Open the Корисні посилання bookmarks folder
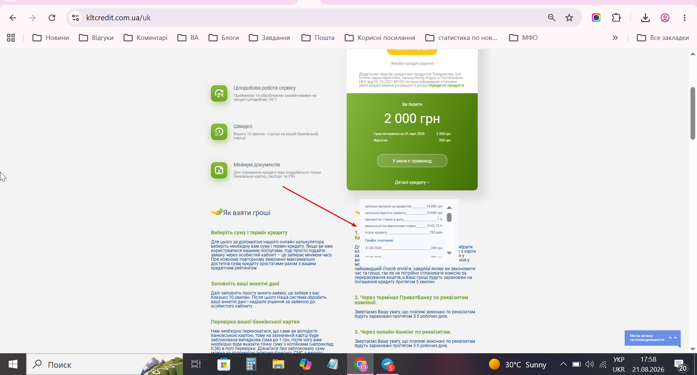This screenshot has height=375, width=697. (x=380, y=38)
